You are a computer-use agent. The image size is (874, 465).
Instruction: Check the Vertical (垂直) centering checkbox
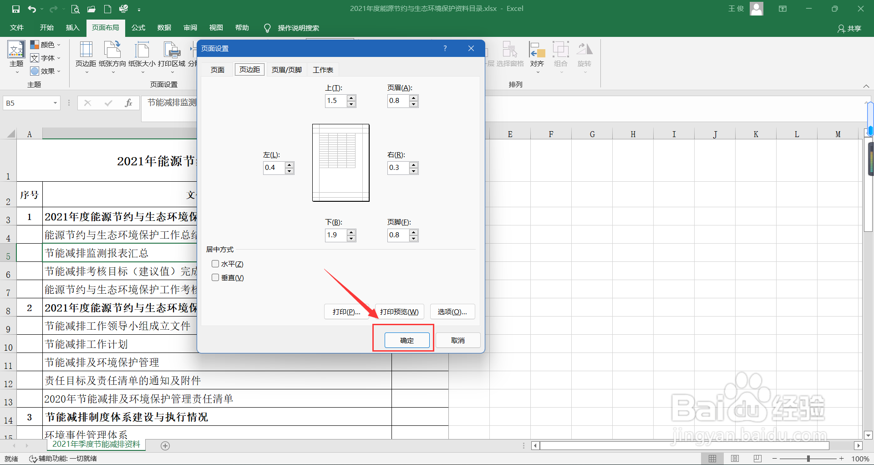(x=215, y=277)
